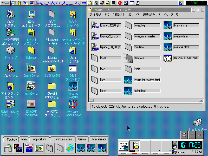Select the jars folder in eSuiteDP15
The height and width of the screenshot is (156, 208).
coord(95,80)
